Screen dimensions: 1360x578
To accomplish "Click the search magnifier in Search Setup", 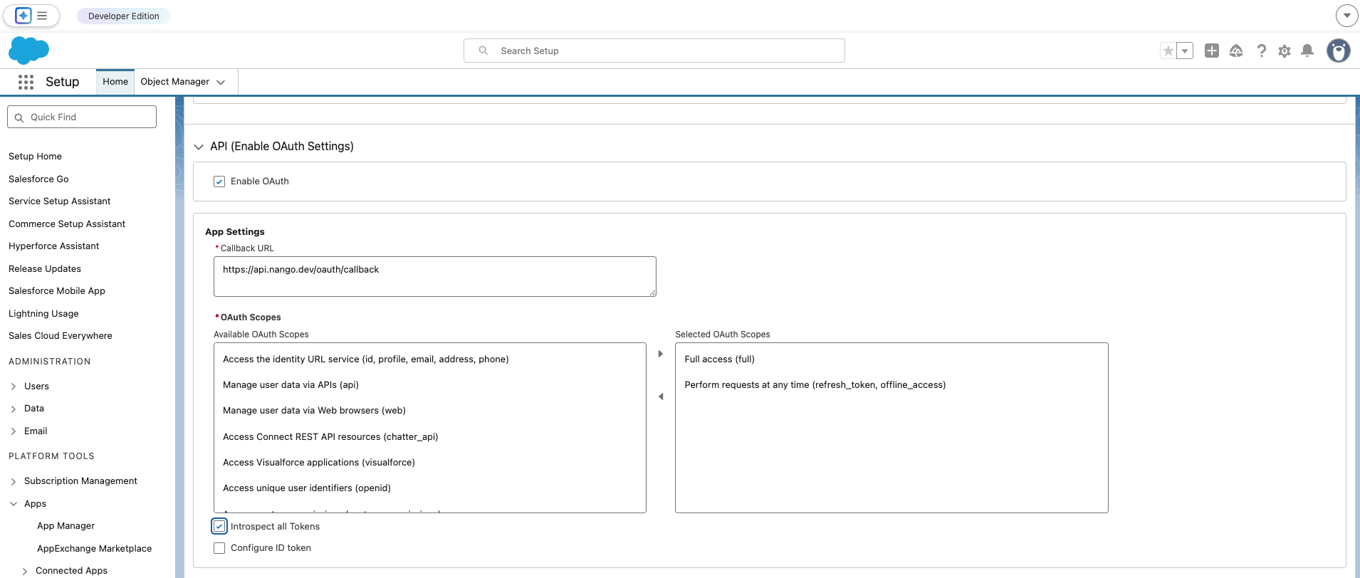I will coord(483,51).
